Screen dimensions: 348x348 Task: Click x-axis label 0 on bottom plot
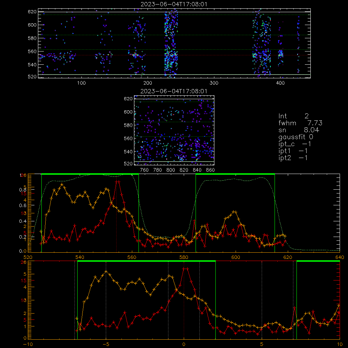[x=184, y=345]
